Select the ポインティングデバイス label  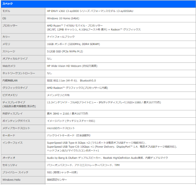[16, 121]
